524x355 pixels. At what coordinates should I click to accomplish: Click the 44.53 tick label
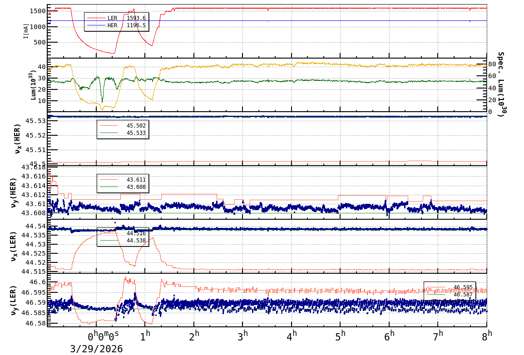[35, 244]
